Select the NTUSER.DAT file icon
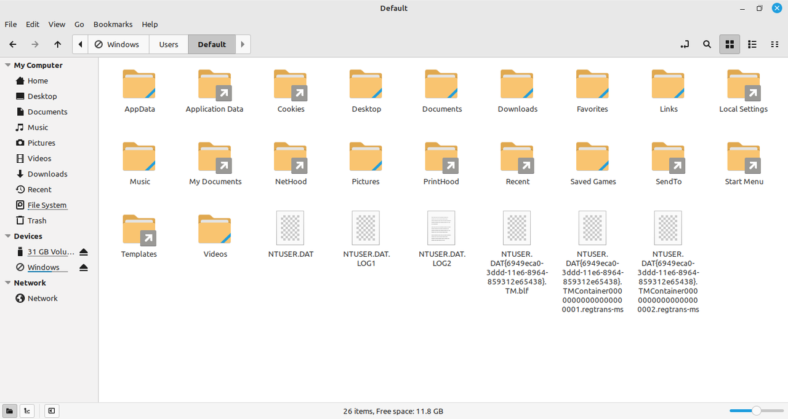Screen dimensions: 788x419 pyautogui.click(x=291, y=228)
